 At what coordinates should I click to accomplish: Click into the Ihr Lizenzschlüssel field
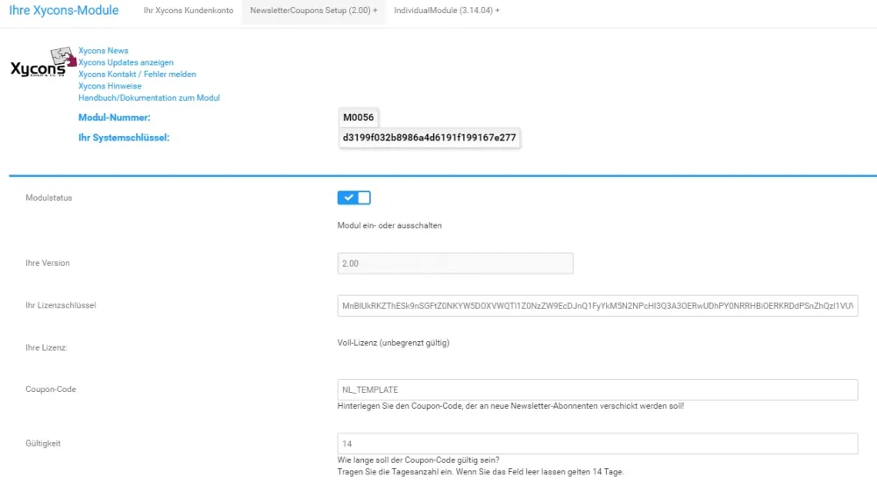597,305
